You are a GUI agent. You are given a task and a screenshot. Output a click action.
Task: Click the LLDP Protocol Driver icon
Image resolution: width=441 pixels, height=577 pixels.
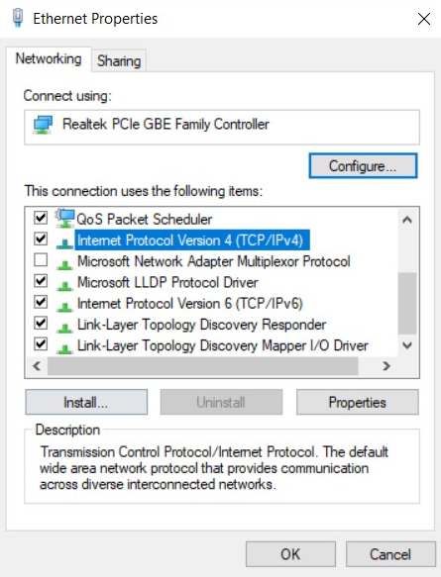point(64,285)
